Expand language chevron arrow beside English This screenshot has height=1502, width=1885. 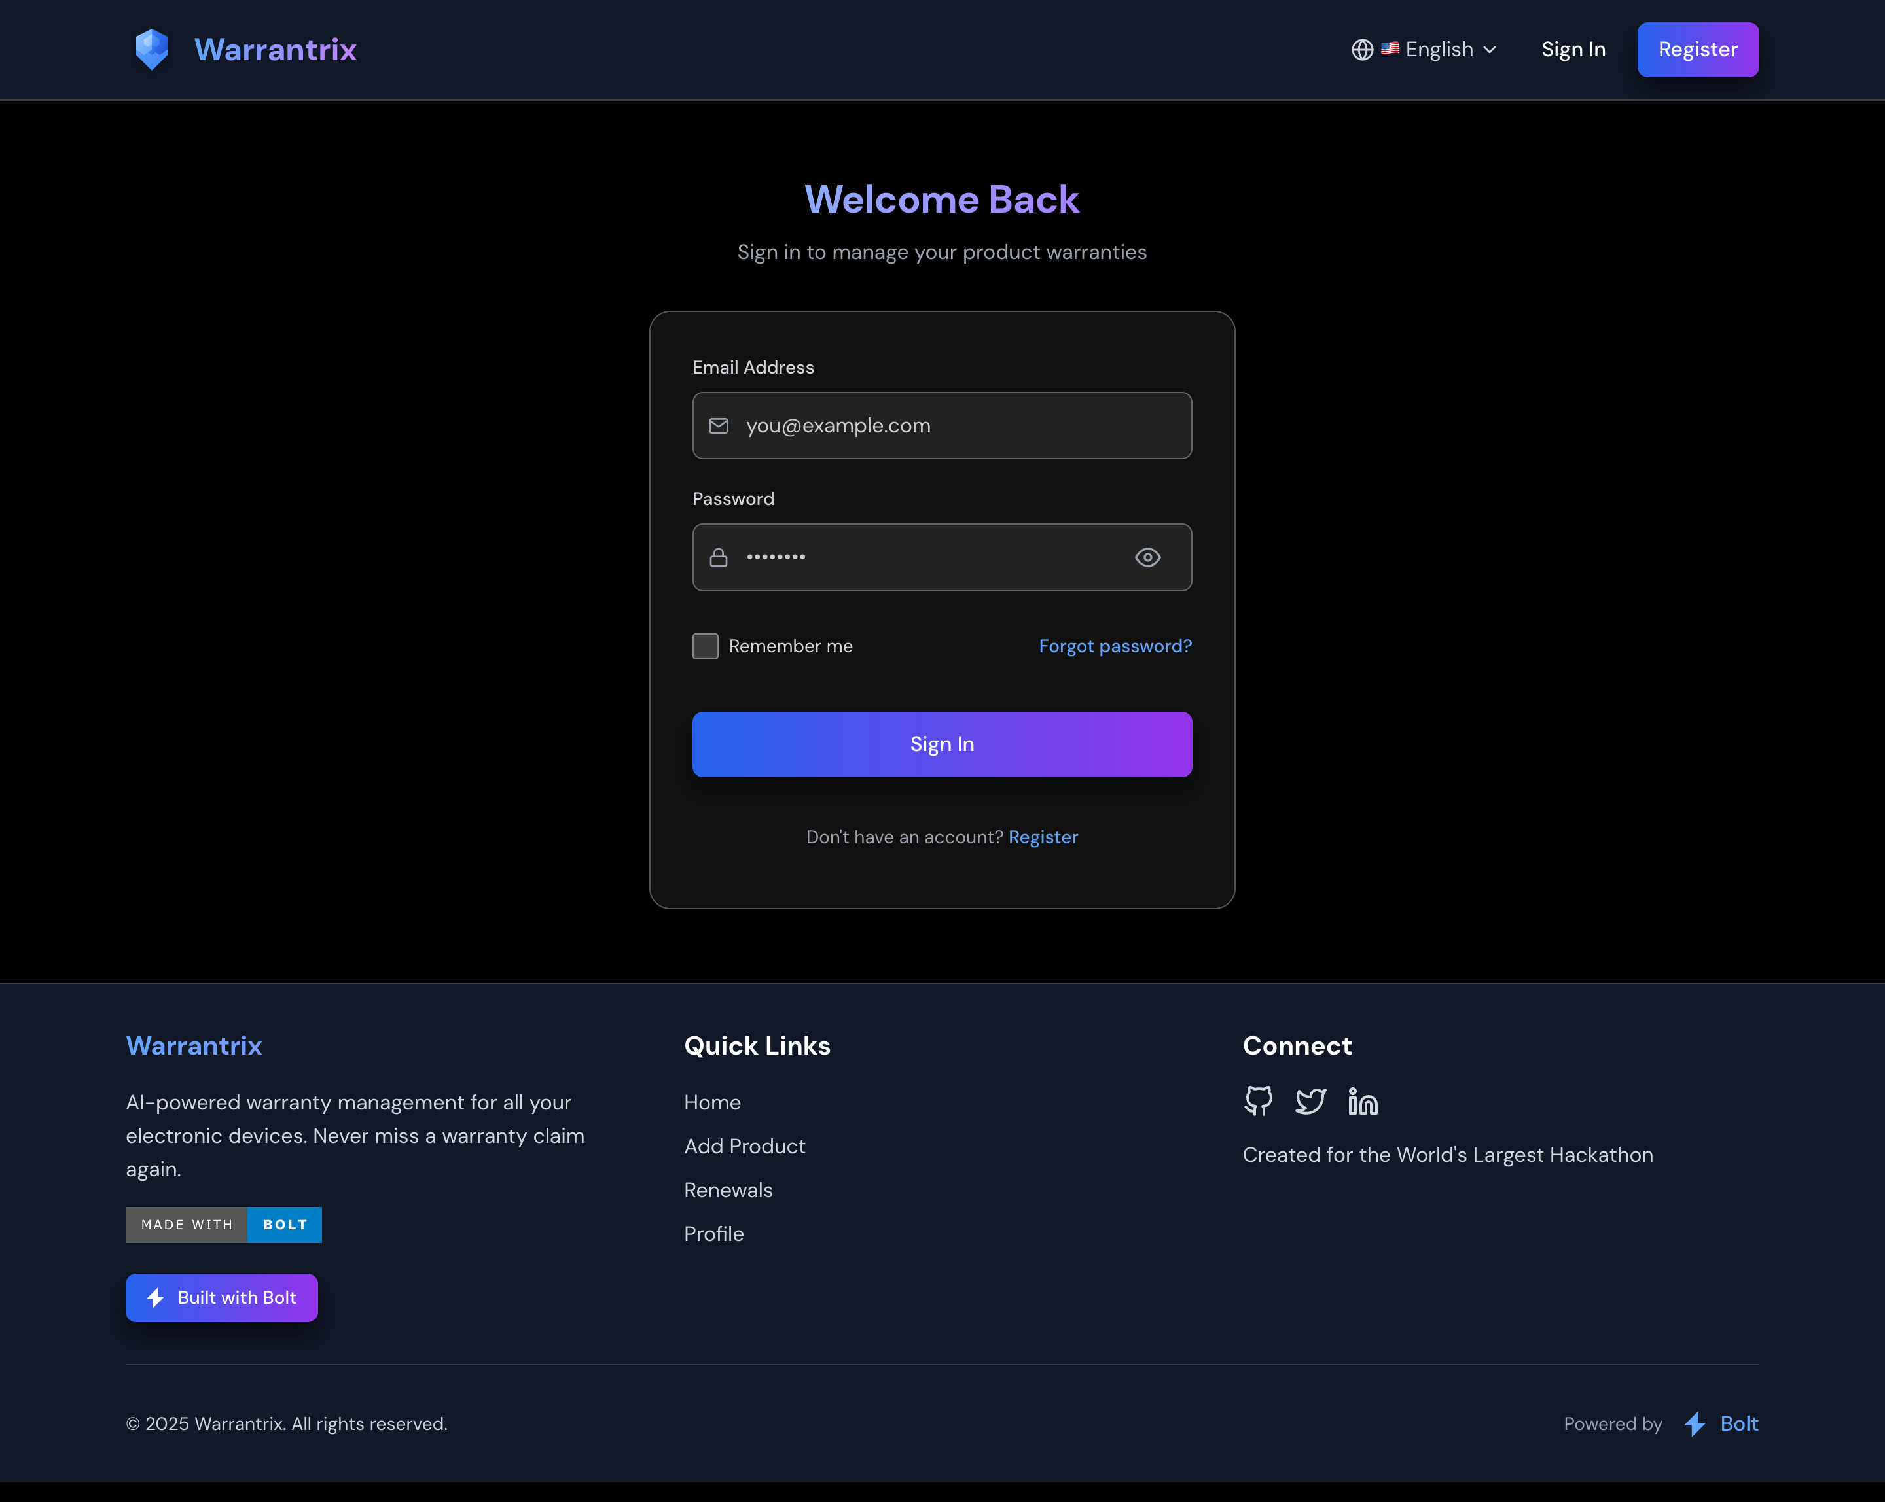click(1490, 50)
